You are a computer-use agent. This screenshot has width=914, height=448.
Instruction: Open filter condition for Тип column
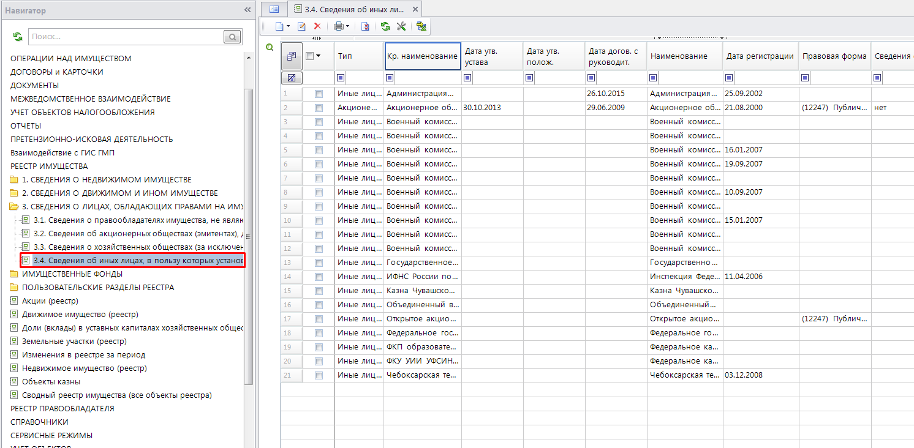click(x=341, y=78)
